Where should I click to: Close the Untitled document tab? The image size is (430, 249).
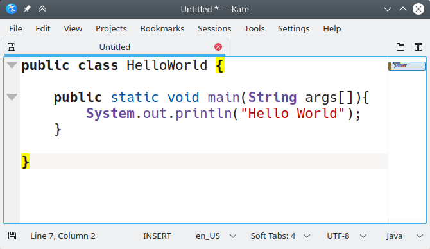(218, 47)
